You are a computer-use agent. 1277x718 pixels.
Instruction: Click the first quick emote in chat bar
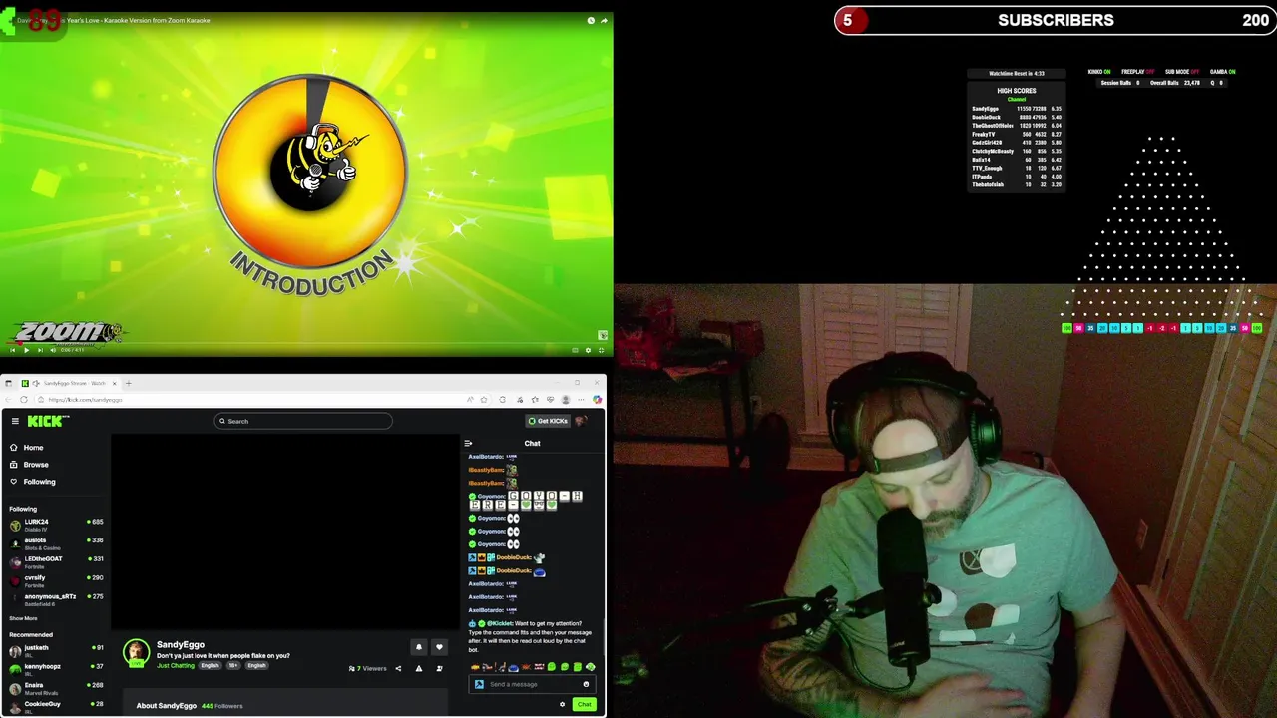[x=475, y=667]
